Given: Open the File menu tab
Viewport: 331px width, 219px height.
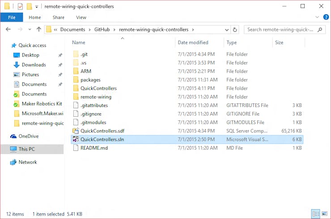Looking at the screenshot, I should click(x=12, y=17).
